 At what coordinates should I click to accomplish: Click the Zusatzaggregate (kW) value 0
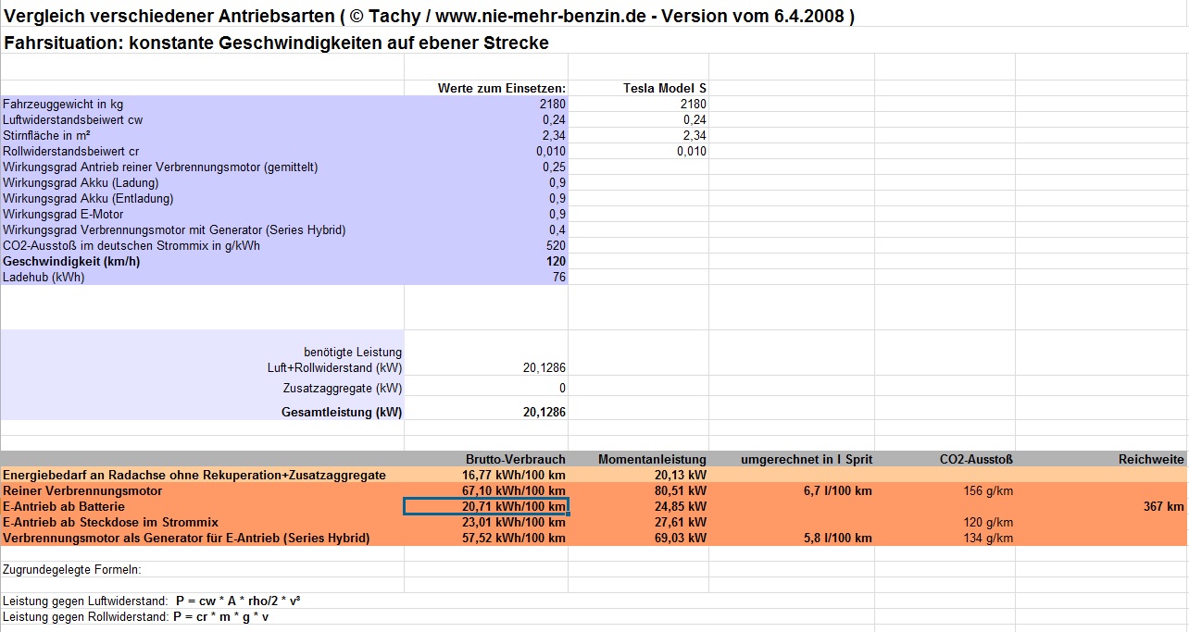(x=561, y=388)
